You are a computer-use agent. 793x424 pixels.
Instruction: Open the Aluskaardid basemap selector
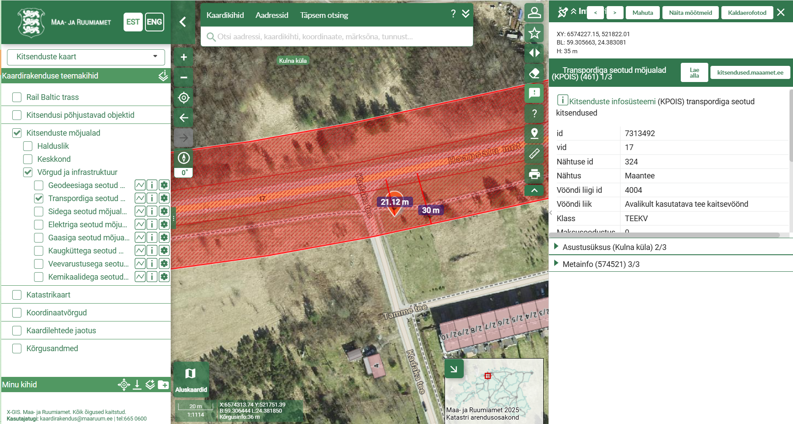click(191, 379)
